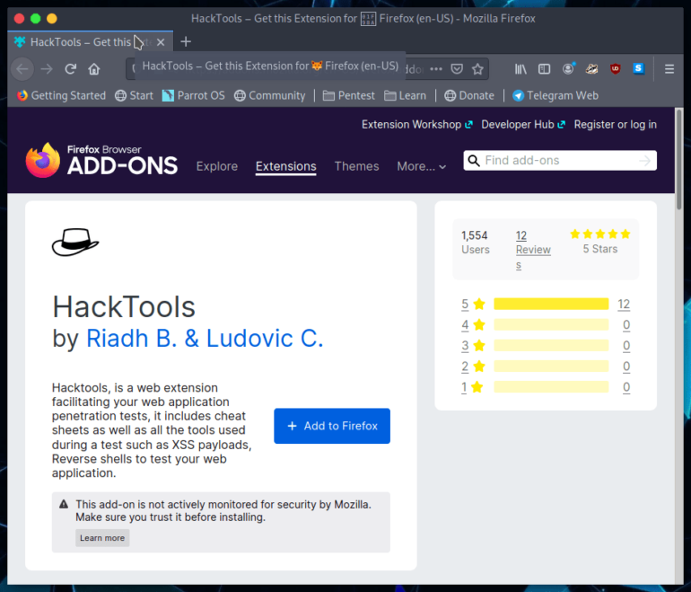Click the FoxyProxy extension icon
Viewport: 691px width, 592px height.
(591, 69)
